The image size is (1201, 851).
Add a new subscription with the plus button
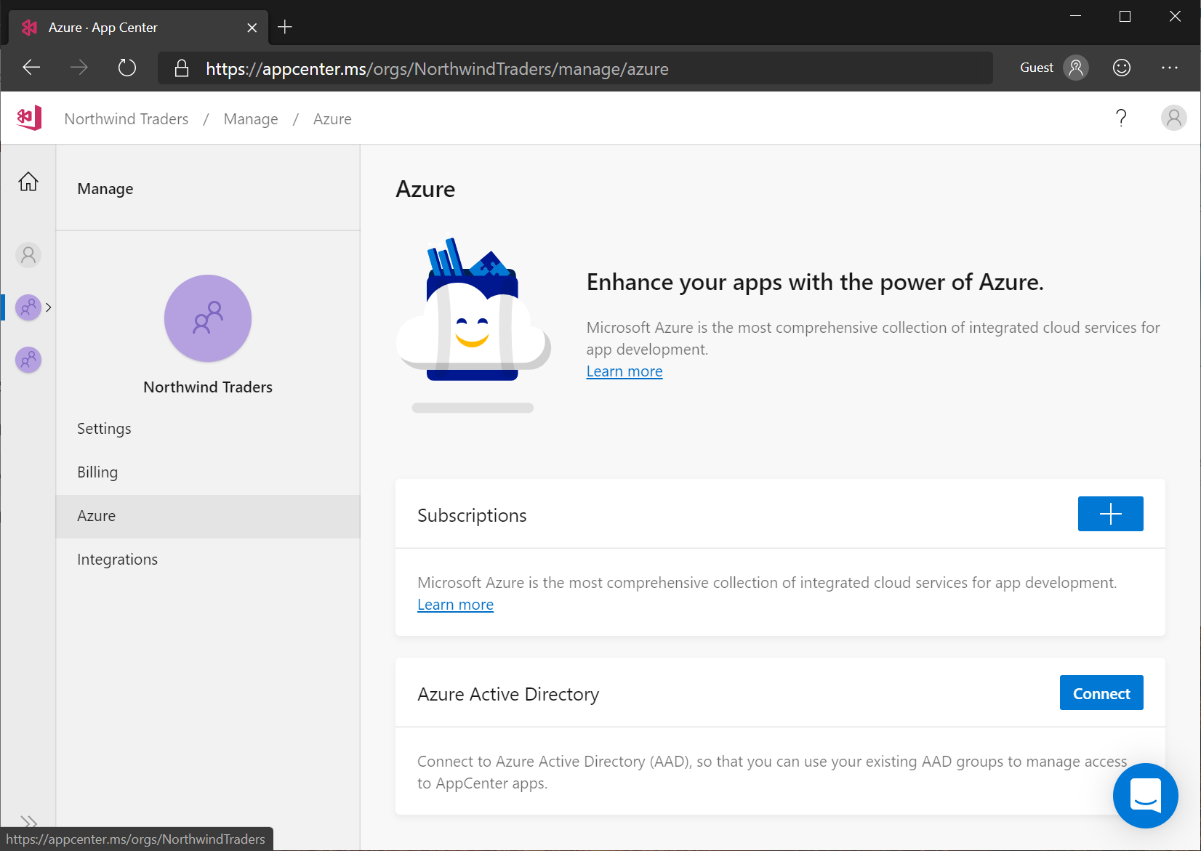1110,514
